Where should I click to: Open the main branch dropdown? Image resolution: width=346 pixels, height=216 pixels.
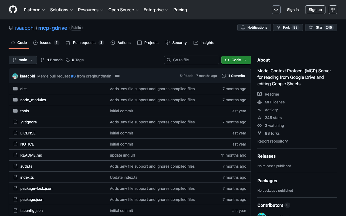click(x=23, y=60)
